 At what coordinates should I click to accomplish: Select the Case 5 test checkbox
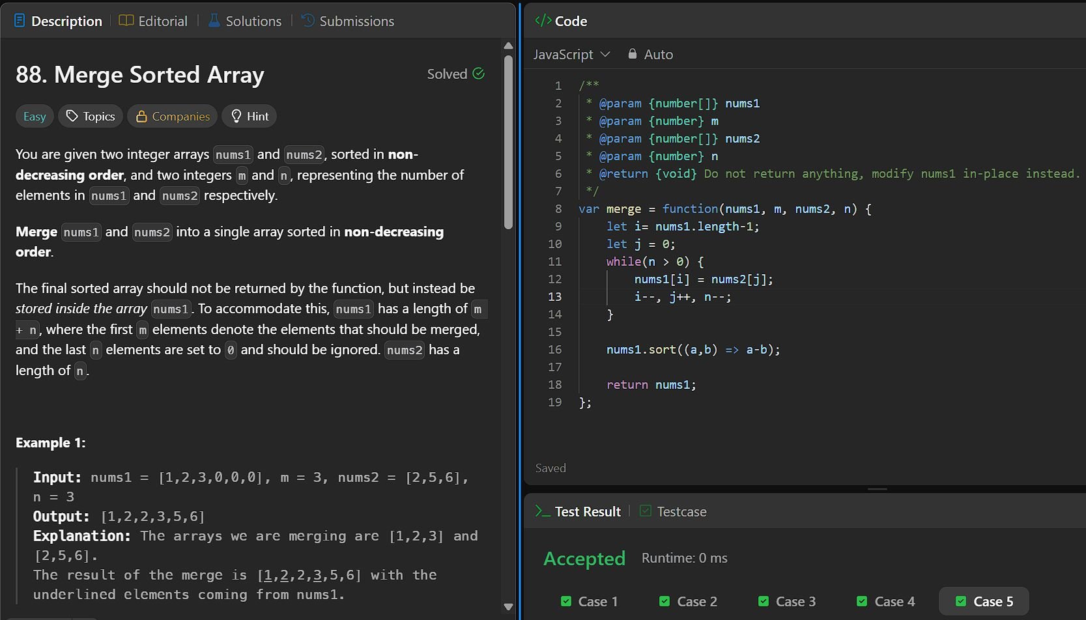click(960, 601)
